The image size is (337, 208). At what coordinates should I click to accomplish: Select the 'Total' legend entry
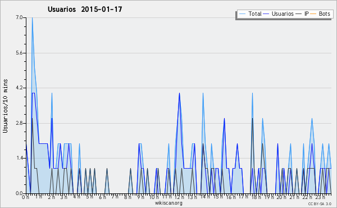tap(251, 13)
